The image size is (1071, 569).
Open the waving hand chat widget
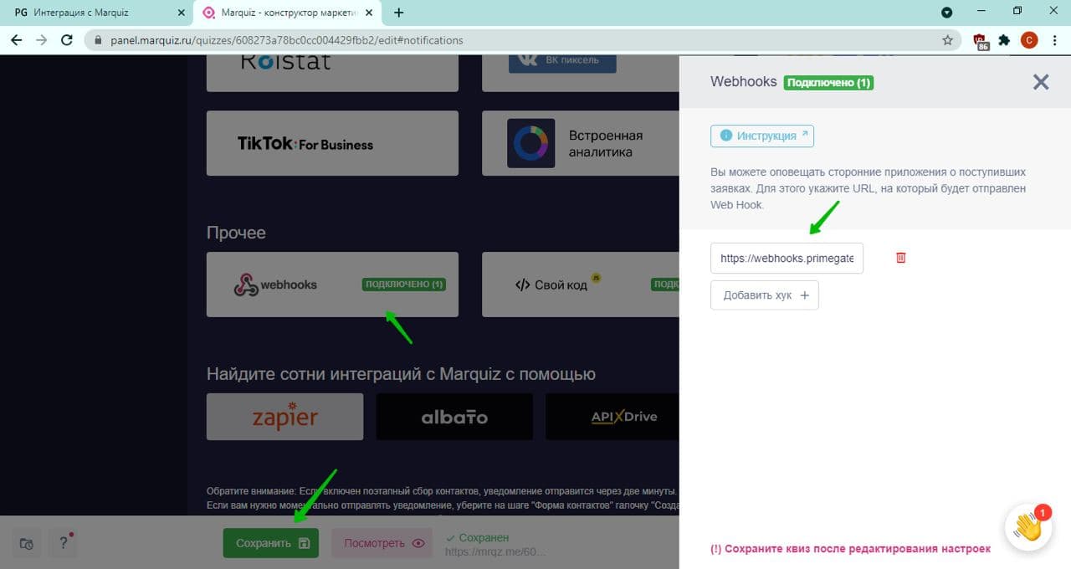point(1027,526)
